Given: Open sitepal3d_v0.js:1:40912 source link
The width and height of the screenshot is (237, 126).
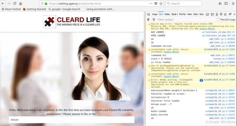Looking at the screenshot, I should [x=220, y=90].
